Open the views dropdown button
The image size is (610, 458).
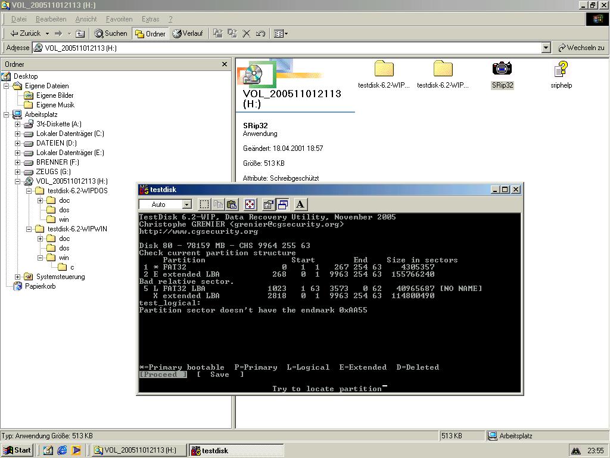281,33
